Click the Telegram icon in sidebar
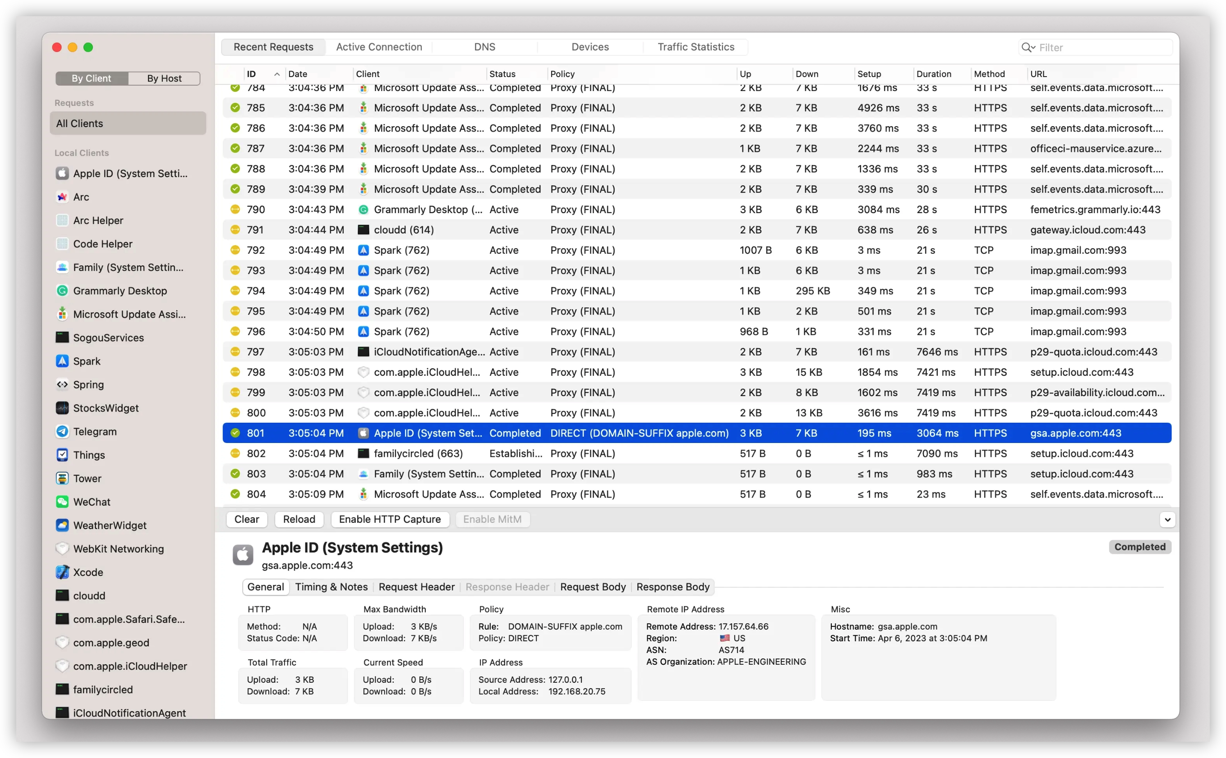Image resolution: width=1226 pixels, height=758 pixels. pos(62,431)
